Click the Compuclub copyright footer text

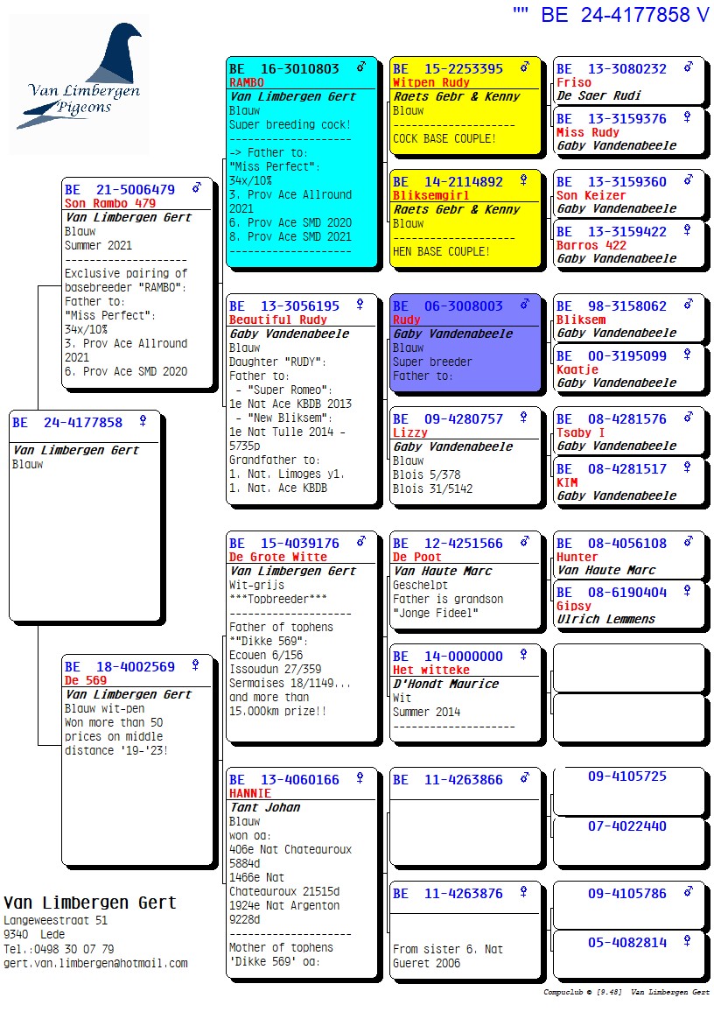click(626, 992)
